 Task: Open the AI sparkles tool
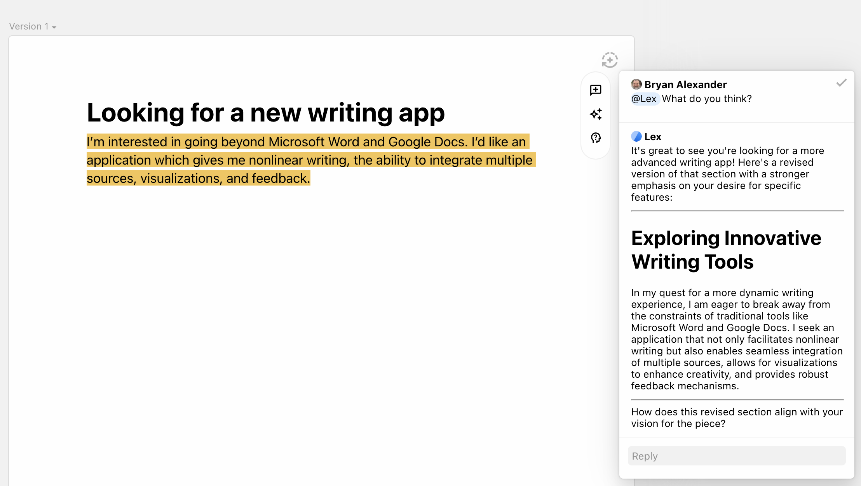[x=596, y=114]
